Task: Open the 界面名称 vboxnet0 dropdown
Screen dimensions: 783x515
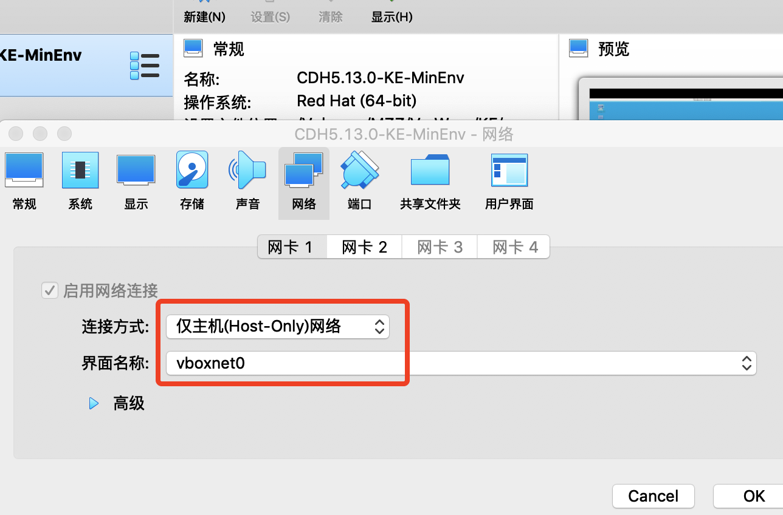Action: tap(461, 363)
